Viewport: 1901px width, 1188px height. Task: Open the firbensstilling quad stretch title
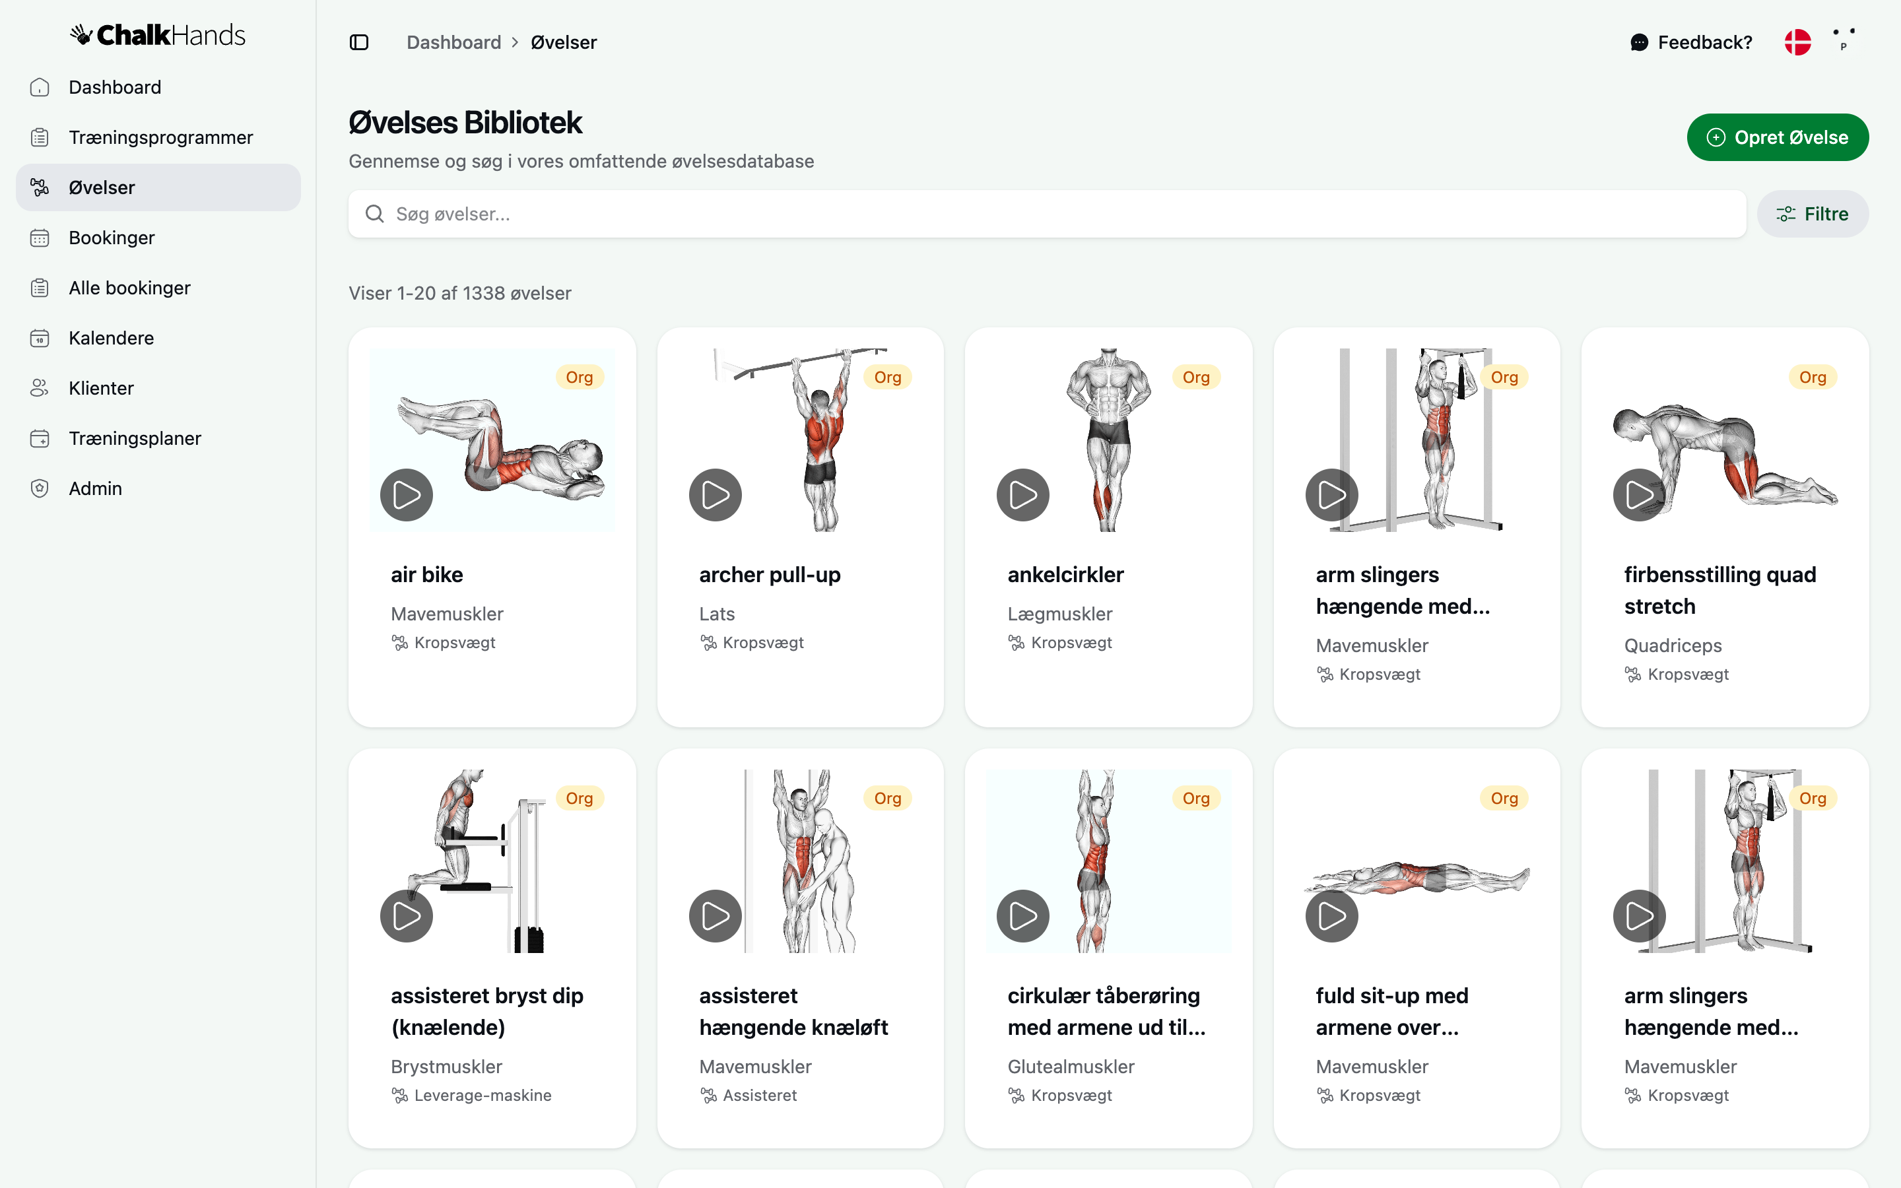(1720, 591)
